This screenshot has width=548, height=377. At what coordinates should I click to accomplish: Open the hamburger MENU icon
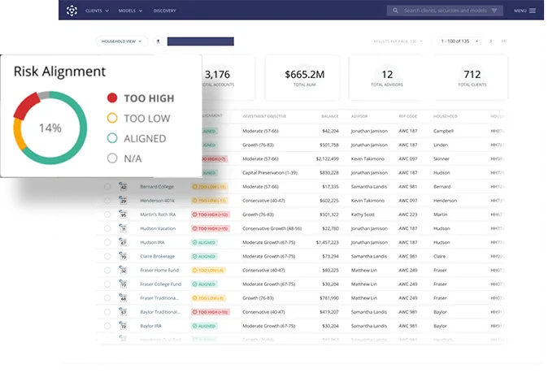[533, 11]
